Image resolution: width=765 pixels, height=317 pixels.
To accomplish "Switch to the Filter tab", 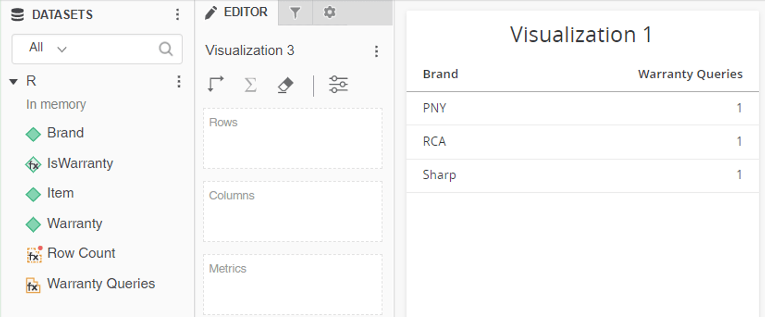I will tap(295, 13).
